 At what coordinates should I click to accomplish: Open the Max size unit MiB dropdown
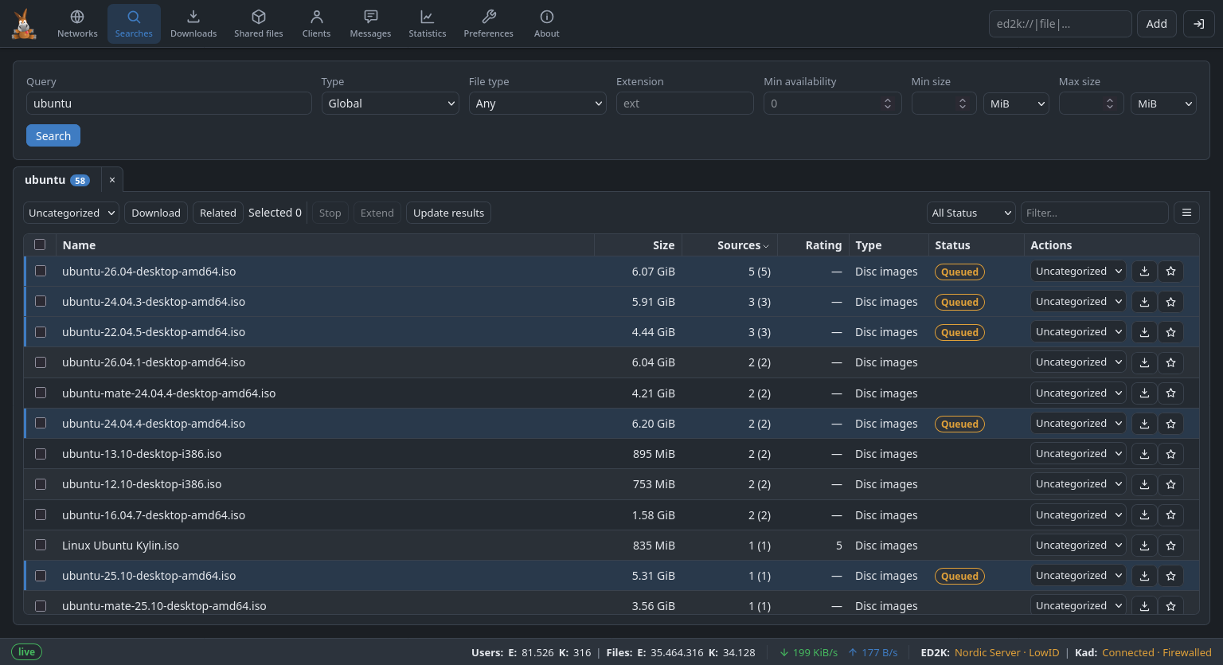click(1163, 104)
